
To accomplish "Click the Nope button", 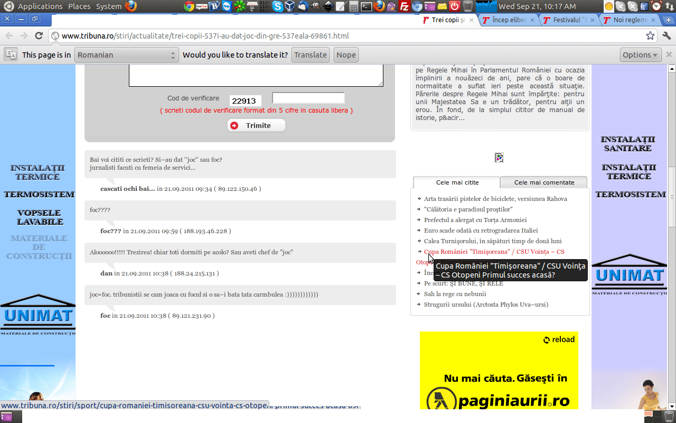I will click(346, 55).
